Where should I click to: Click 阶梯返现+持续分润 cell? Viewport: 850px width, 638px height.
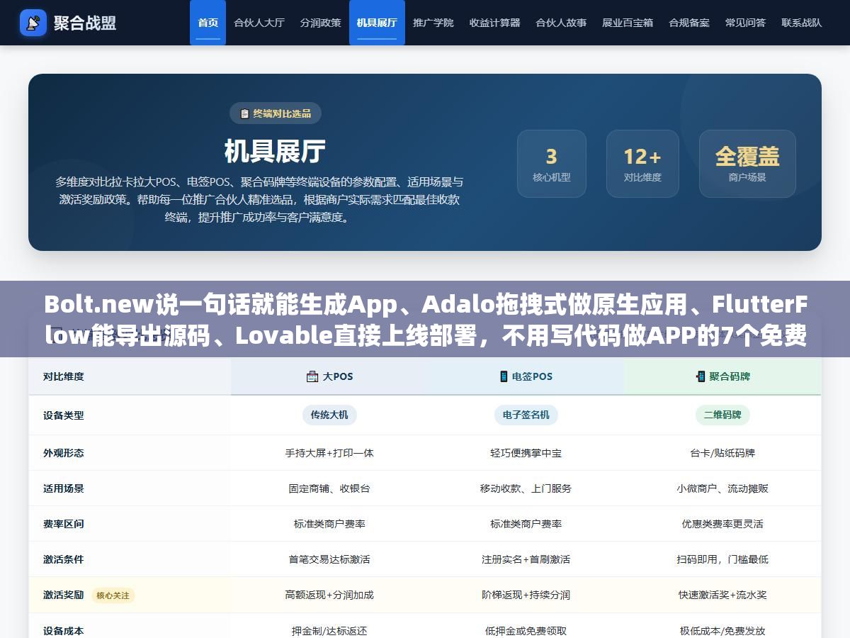(526, 595)
